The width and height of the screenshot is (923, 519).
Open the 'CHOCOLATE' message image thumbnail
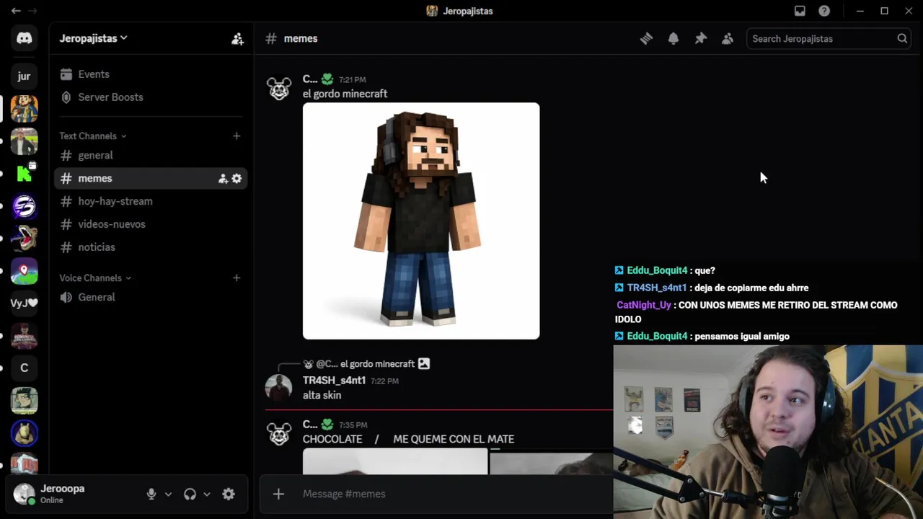(x=395, y=462)
